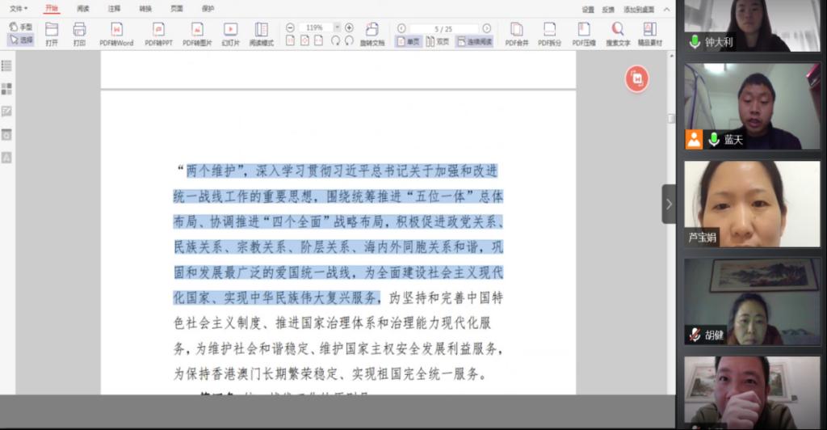Click PDF compress (PDF压缩) icon
827x430 pixels.
(x=584, y=34)
